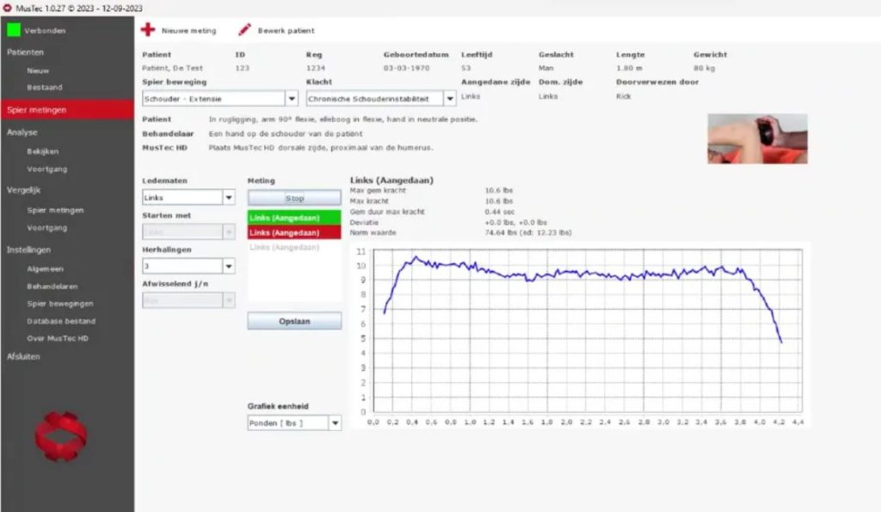This screenshot has width=881, height=512.
Task: Select Bekijken under Analyse
Action: tap(43, 151)
